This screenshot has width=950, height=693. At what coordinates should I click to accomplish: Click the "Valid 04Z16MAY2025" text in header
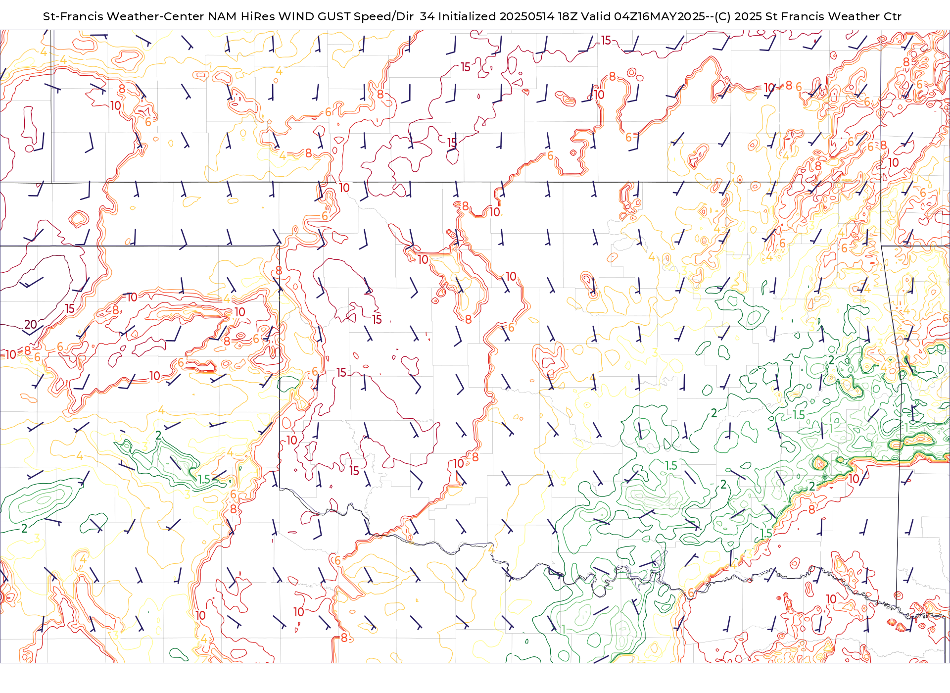(643, 16)
